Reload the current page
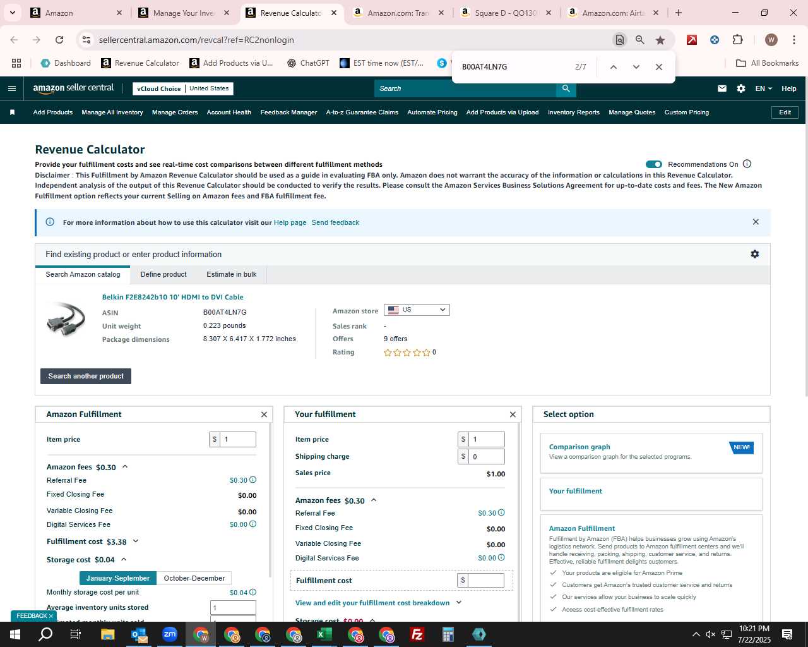The height and width of the screenshot is (647, 808). [59, 40]
